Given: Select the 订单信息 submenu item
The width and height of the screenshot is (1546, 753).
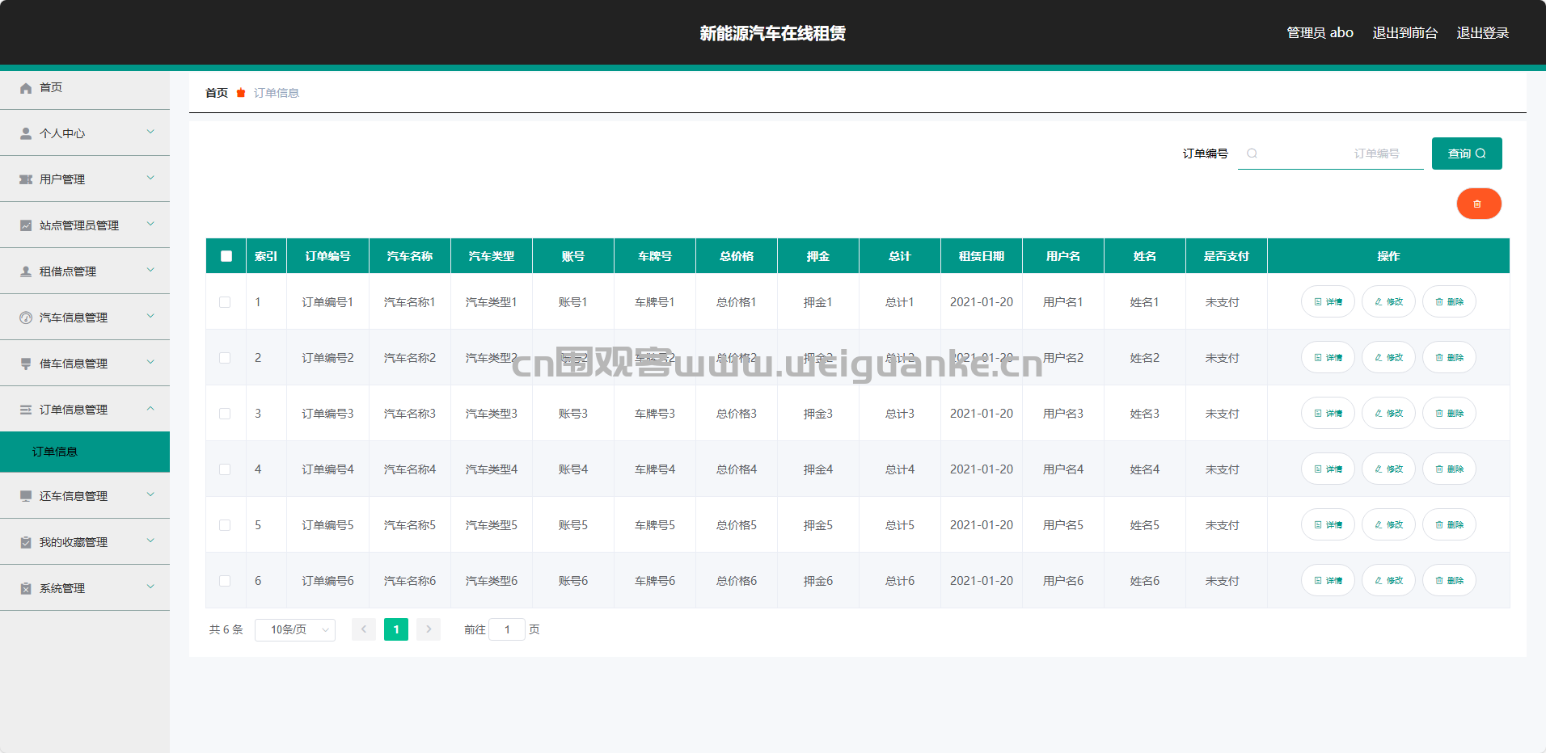Looking at the screenshot, I should tap(85, 452).
